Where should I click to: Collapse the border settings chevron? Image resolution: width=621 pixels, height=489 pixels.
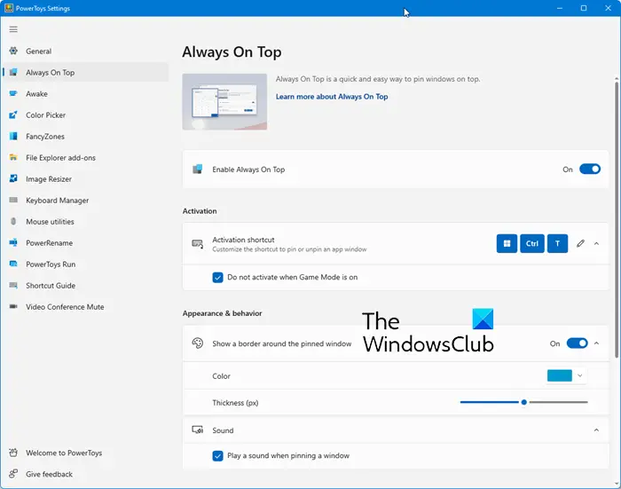(x=596, y=343)
